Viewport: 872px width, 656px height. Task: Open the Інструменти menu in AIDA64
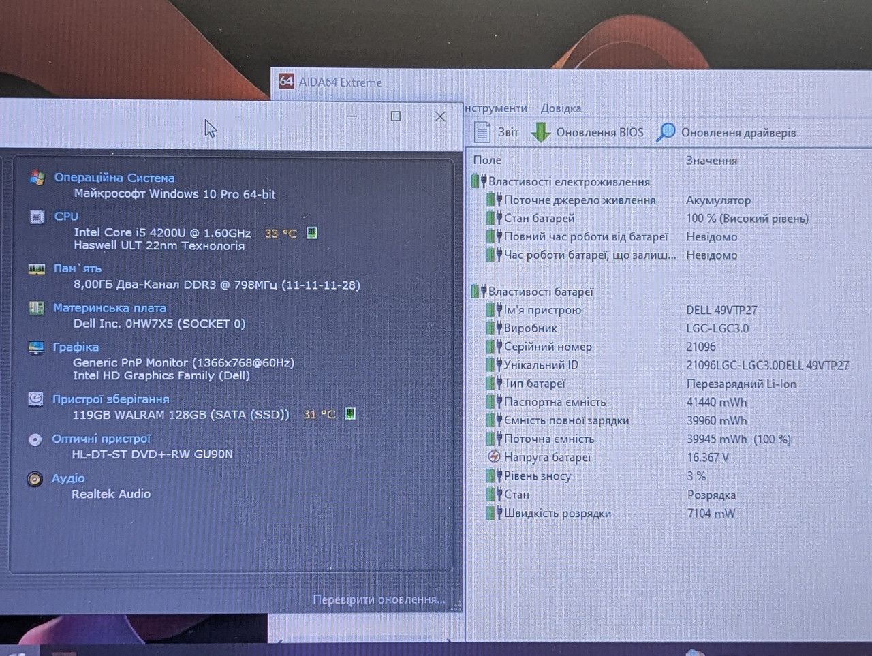[x=496, y=108]
